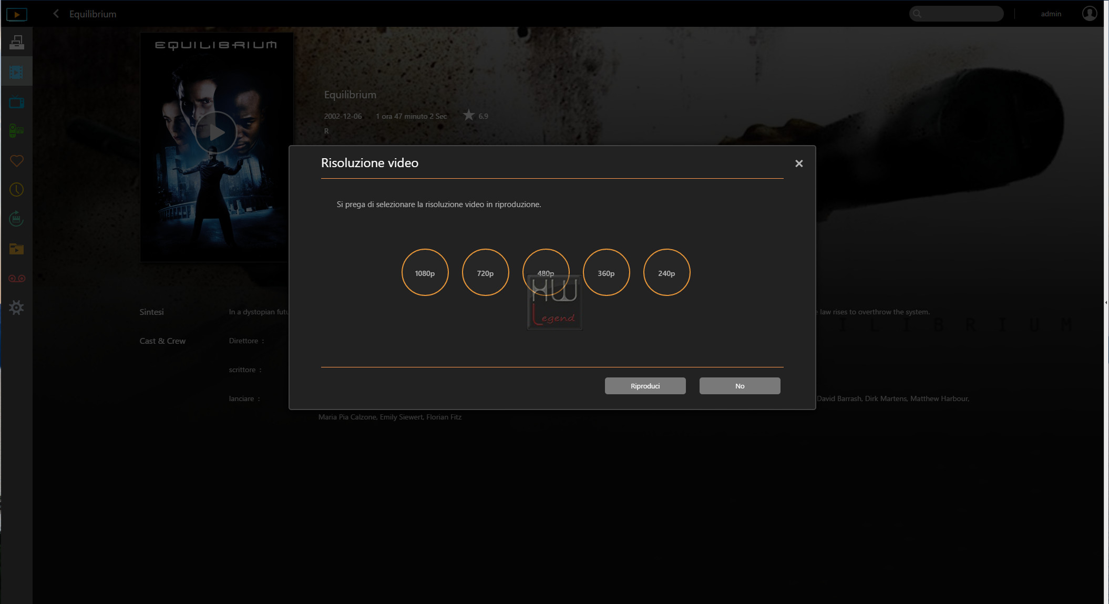Click the scrittore label

point(242,370)
